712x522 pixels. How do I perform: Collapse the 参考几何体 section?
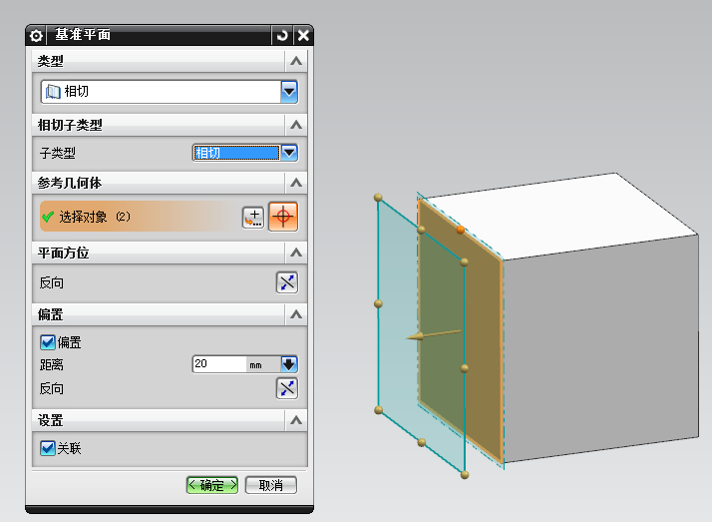coord(296,183)
